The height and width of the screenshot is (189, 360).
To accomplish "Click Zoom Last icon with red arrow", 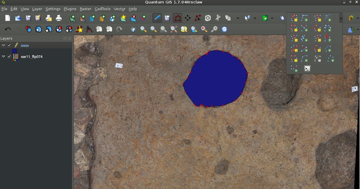I will coord(204,29).
